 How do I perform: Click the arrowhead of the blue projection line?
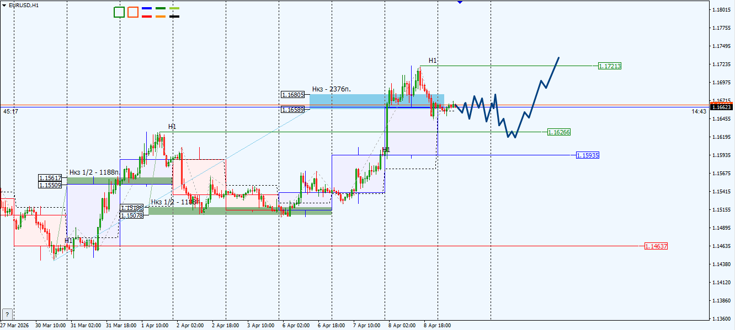pyautogui.click(x=559, y=57)
